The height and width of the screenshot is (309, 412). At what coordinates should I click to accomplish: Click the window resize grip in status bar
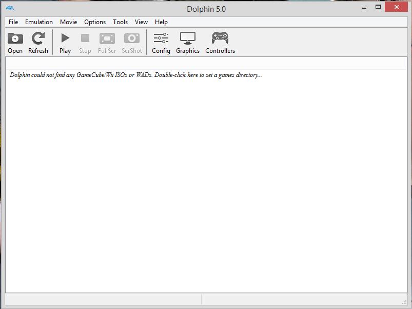coord(404,302)
